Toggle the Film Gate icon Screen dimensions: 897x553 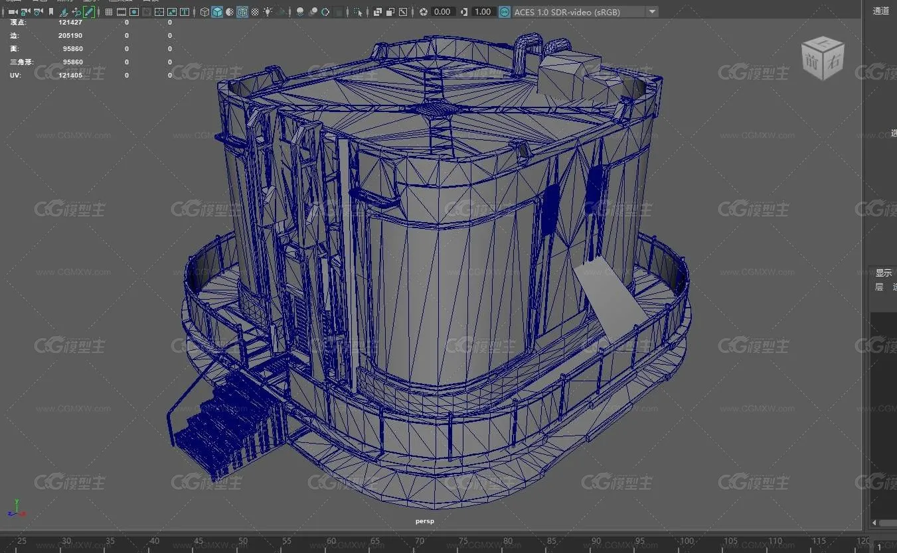[x=121, y=12]
